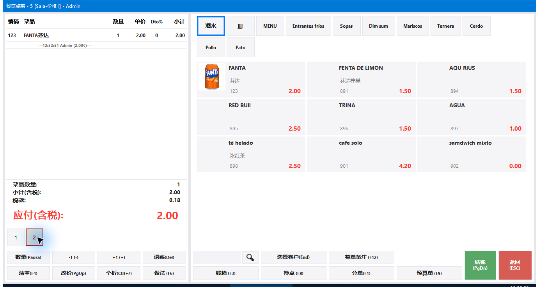Print pre-bill with 预算单 (F9)
The height and width of the screenshot is (287, 539).
[429, 273]
